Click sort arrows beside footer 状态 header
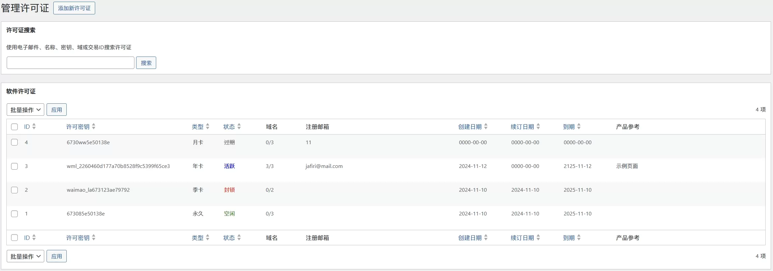Screen dimensions: 773x271 [x=239, y=238]
